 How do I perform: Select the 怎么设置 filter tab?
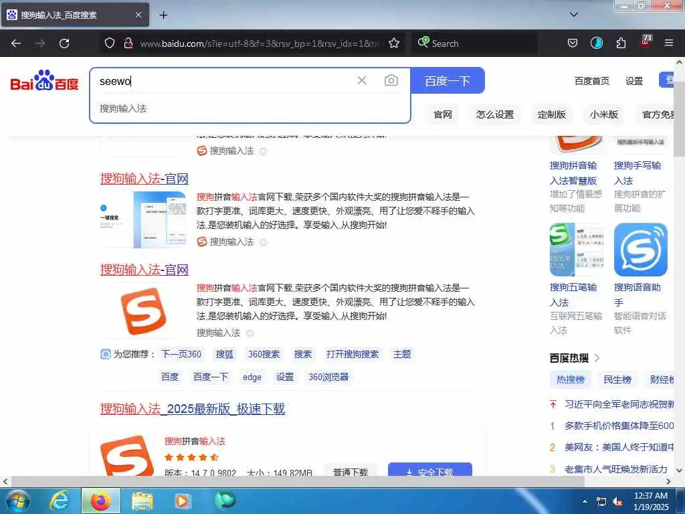[494, 114]
